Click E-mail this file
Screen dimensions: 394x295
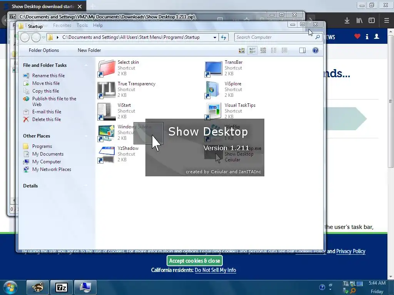coord(47,112)
